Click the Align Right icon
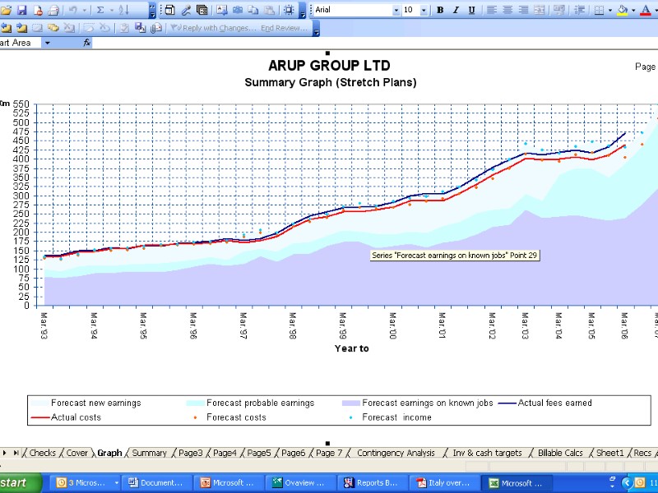 [523, 10]
